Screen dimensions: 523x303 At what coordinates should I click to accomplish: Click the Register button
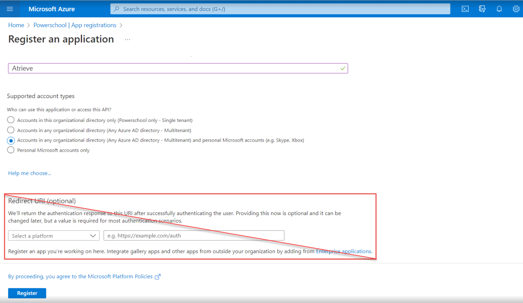(27, 293)
